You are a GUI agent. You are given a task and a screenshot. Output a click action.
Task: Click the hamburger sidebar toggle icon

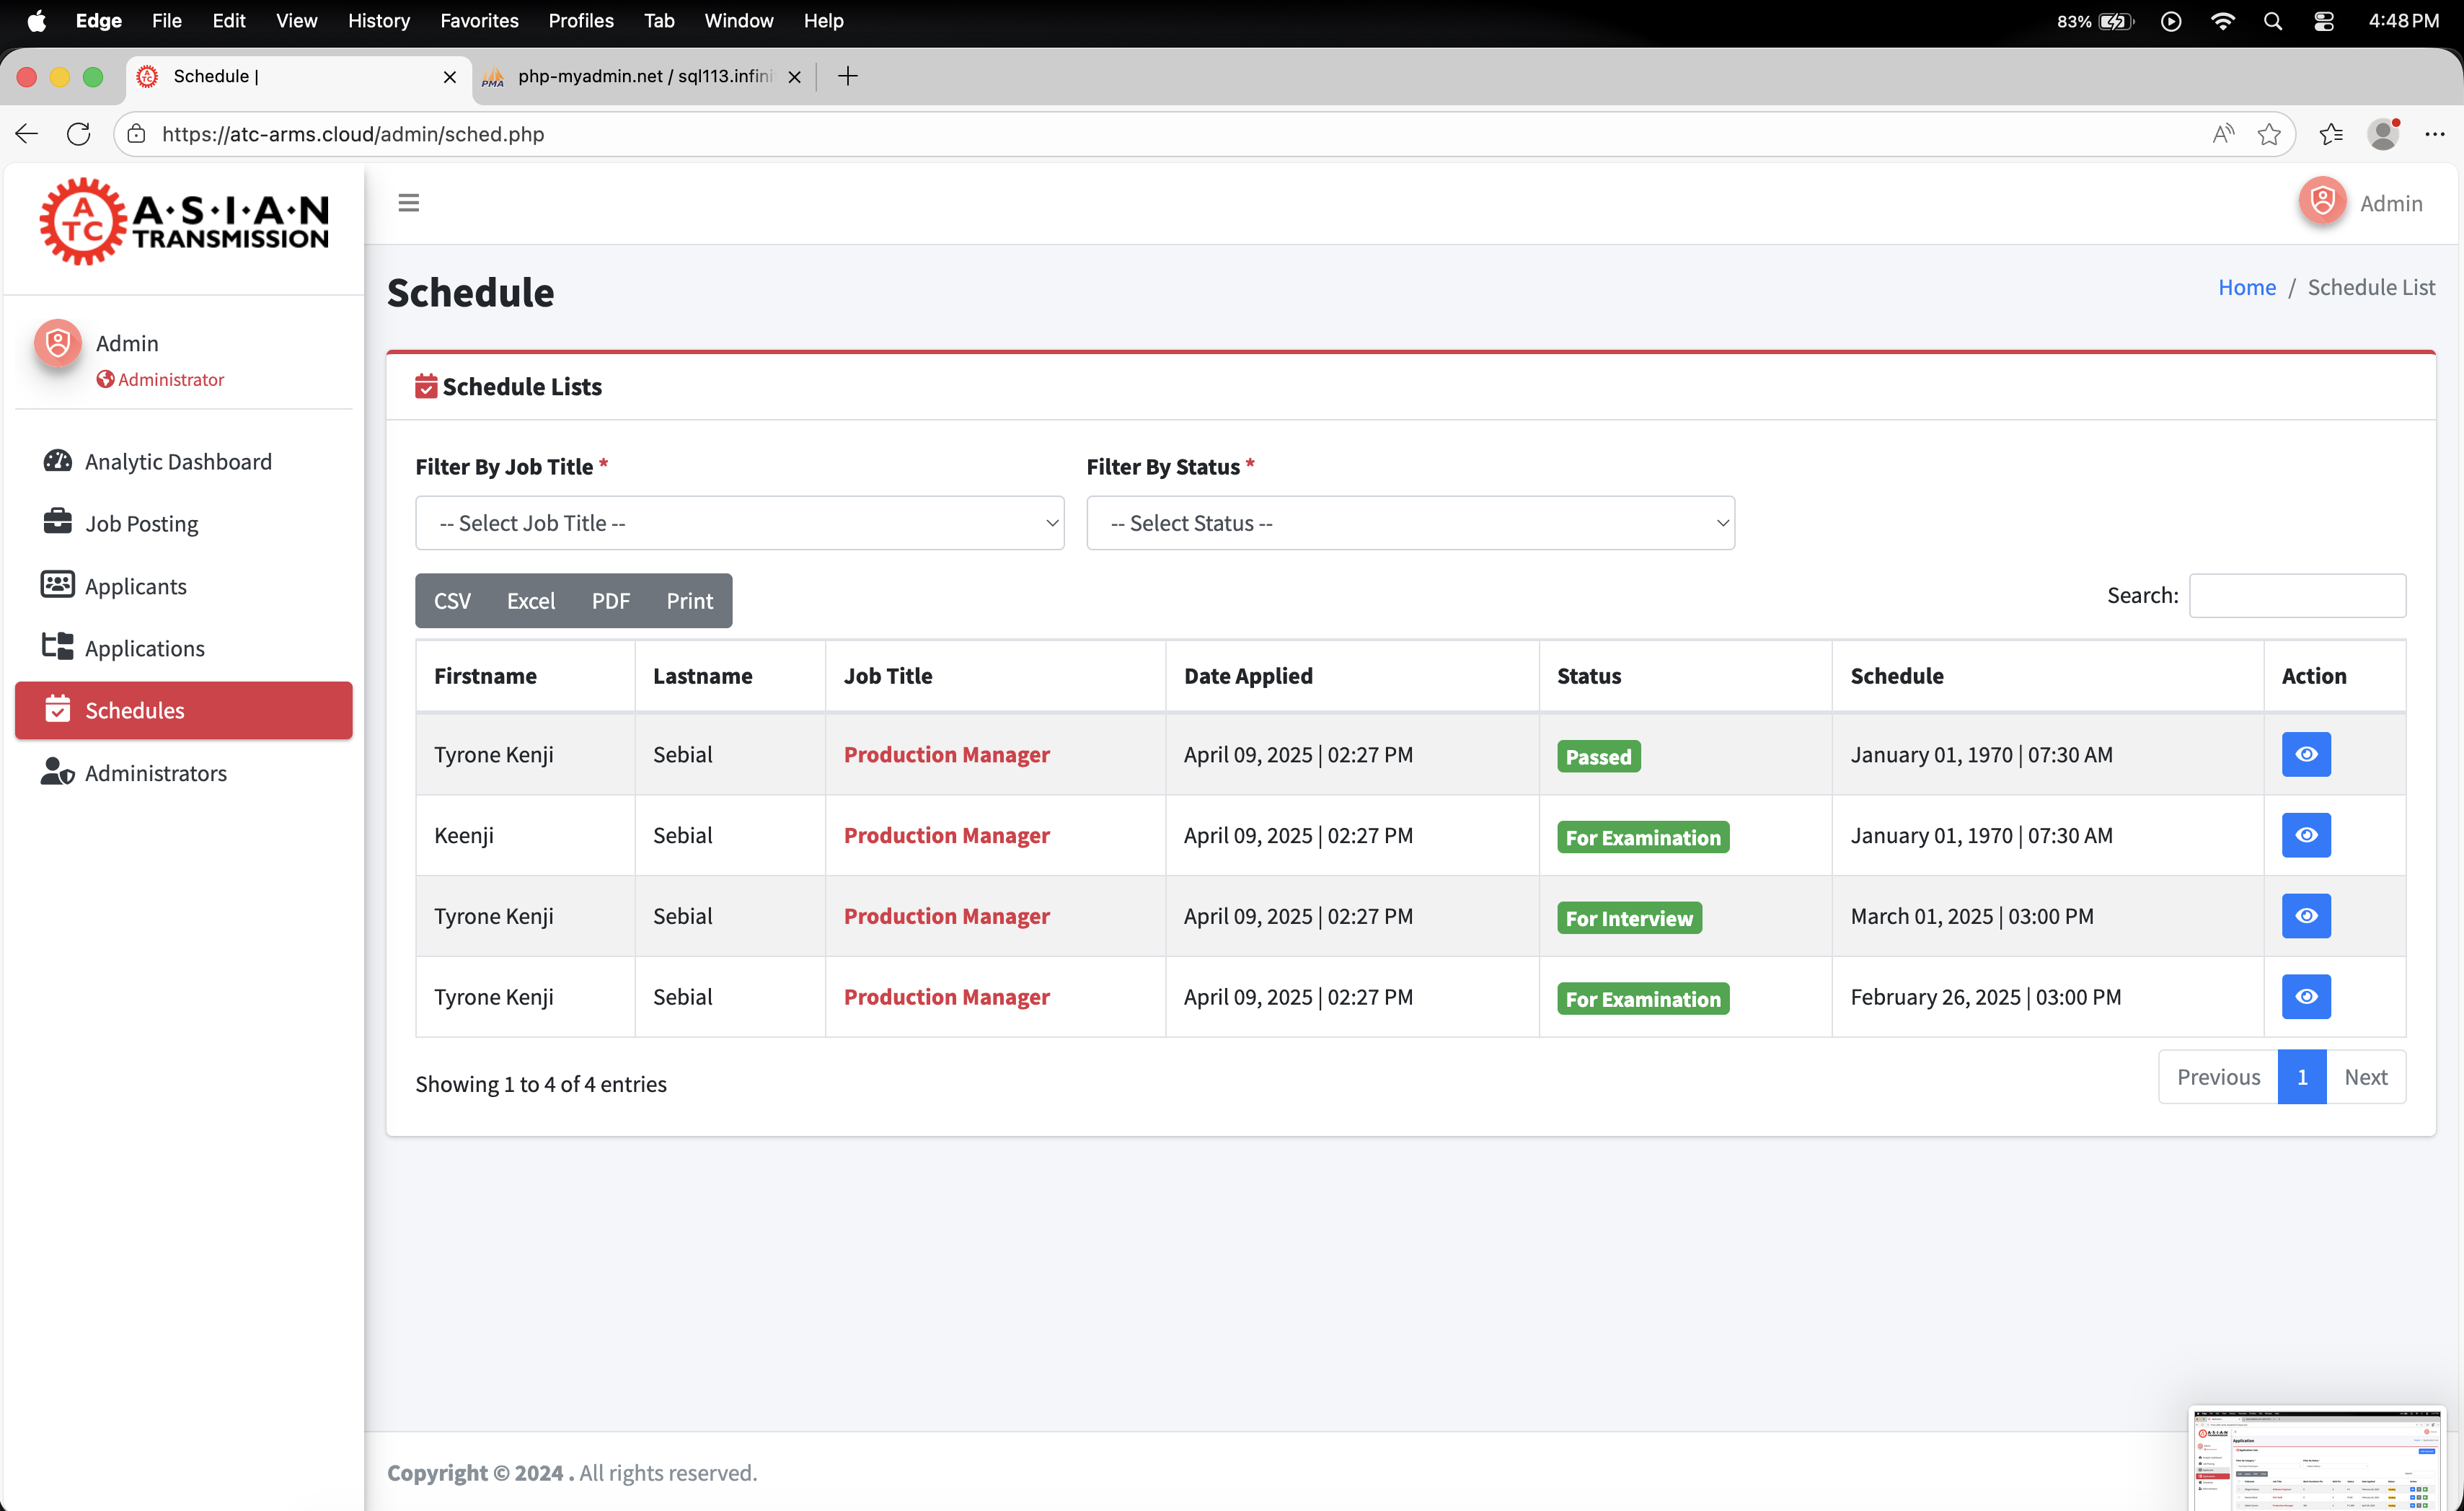[x=408, y=203]
